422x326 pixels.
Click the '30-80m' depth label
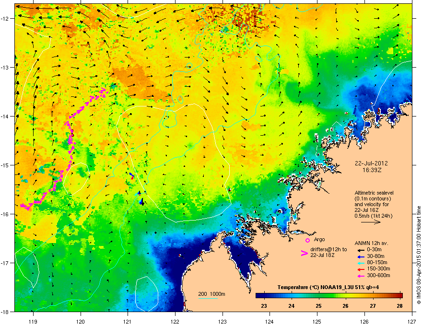pos(375,256)
